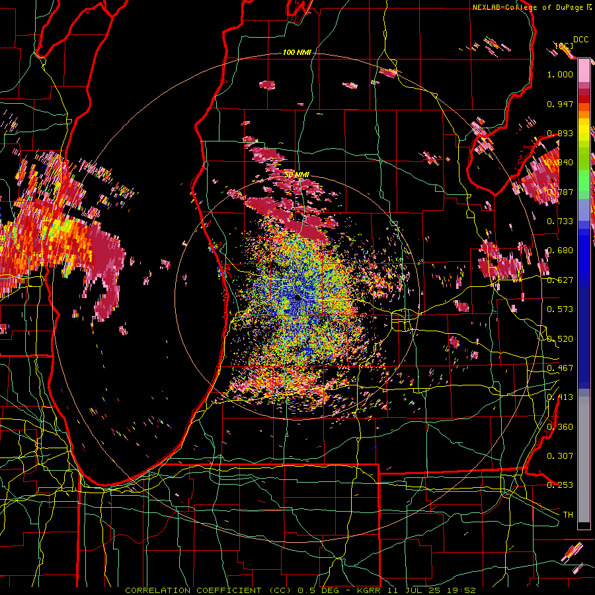The image size is (595, 595).
Task: Click the 50 NMI range ring label
Action: [297, 175]
